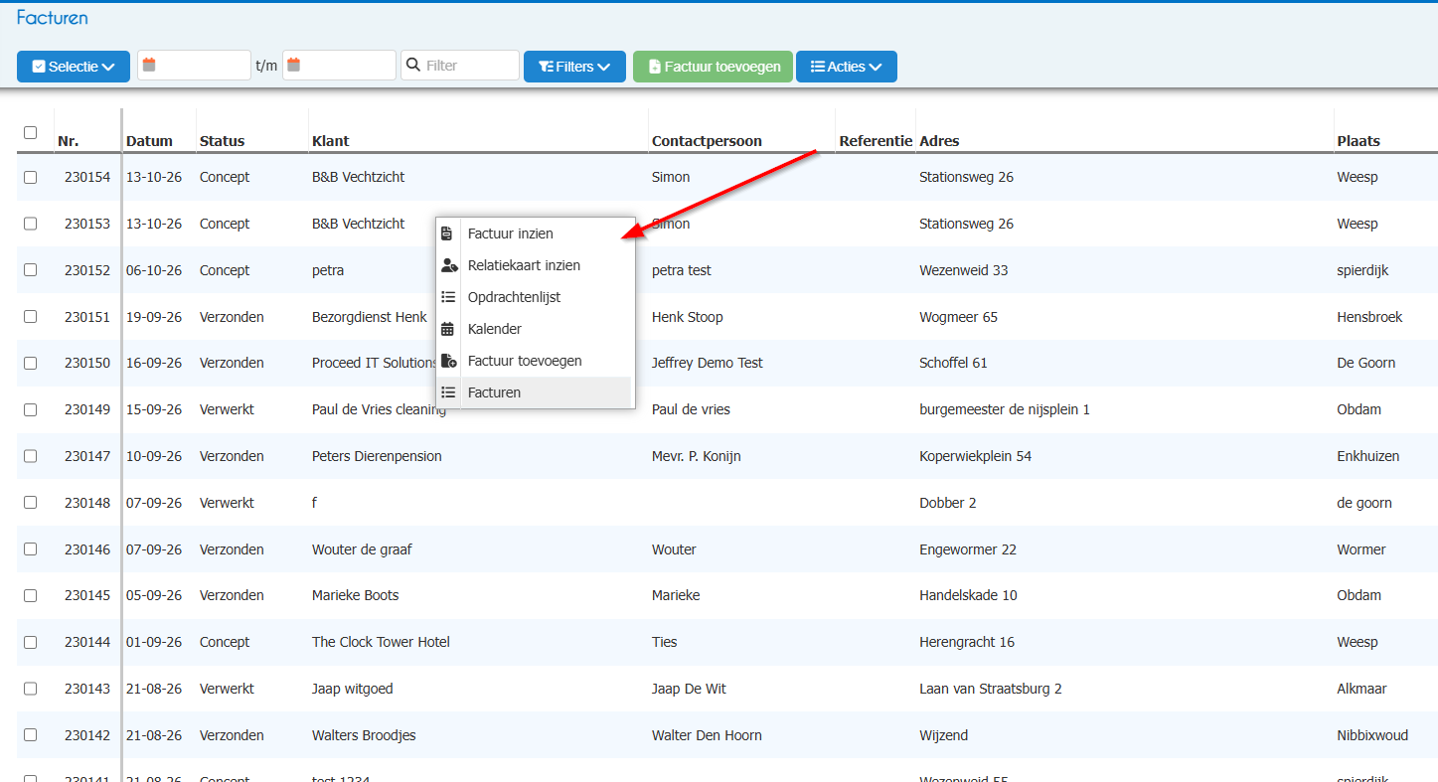Select Facturen in the context menu
This screenshot has width=1438, height=782.
536,392
